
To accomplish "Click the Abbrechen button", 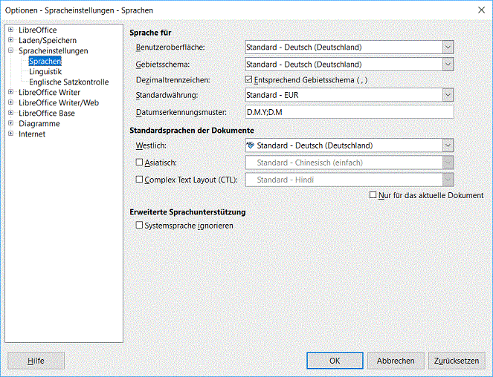I will point(396,361).
